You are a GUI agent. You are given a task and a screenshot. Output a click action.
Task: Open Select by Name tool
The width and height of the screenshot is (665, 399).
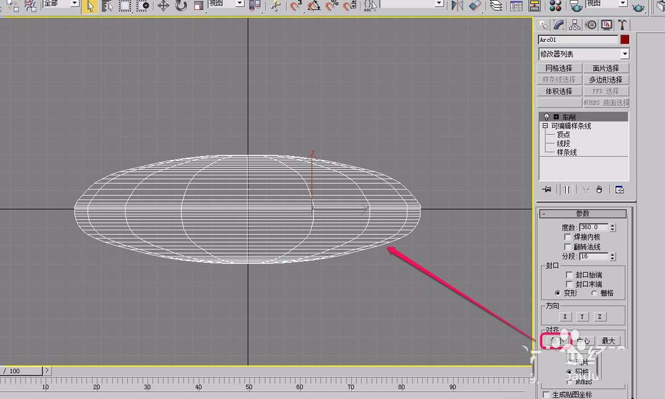(107, 6)
